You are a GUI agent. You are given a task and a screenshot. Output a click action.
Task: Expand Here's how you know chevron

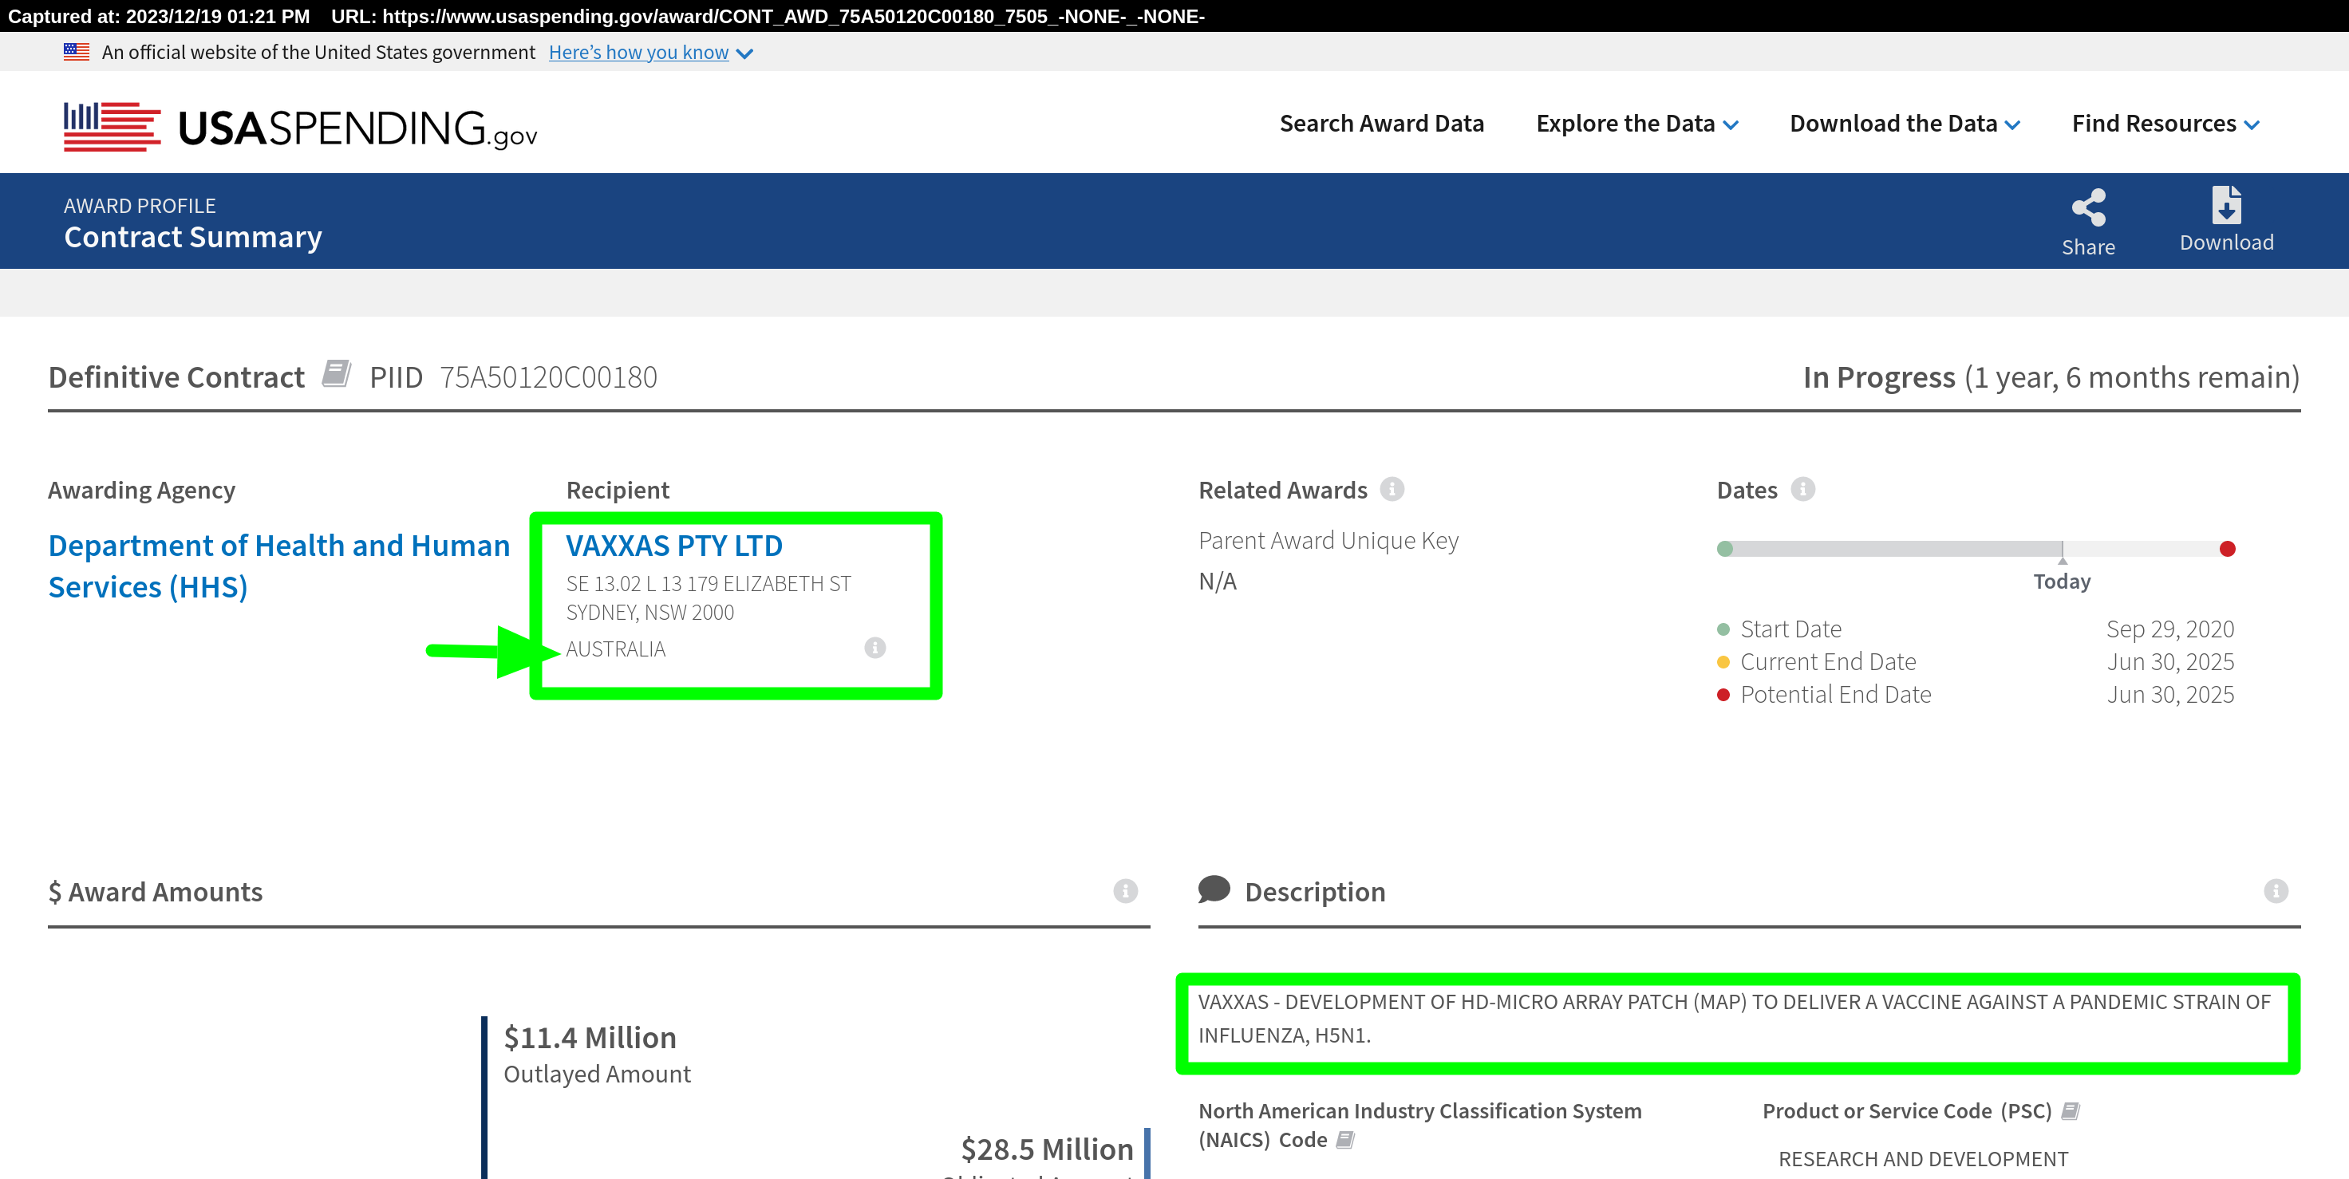click(x=744, y=53)
